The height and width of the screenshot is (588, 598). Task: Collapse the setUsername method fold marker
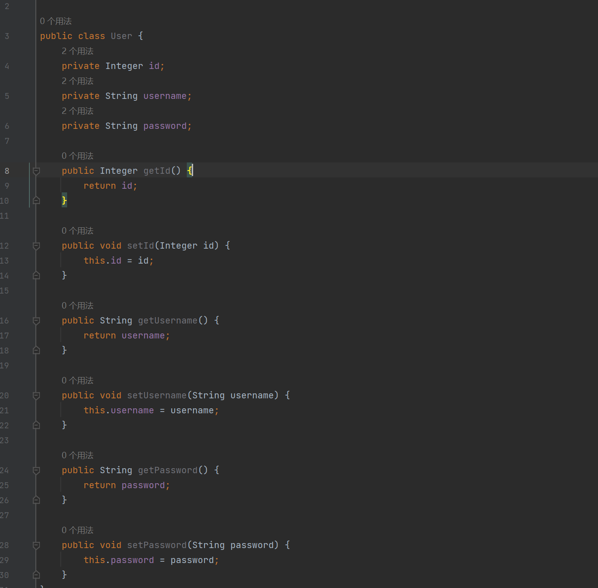(36, 396)
